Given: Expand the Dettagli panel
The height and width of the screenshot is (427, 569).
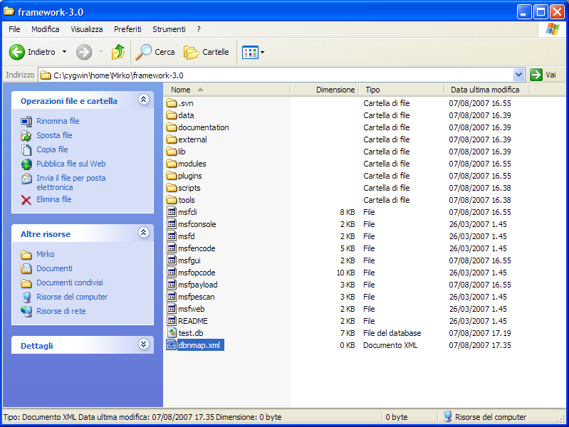Looking at the screenshot, I should tap(144, 344).
